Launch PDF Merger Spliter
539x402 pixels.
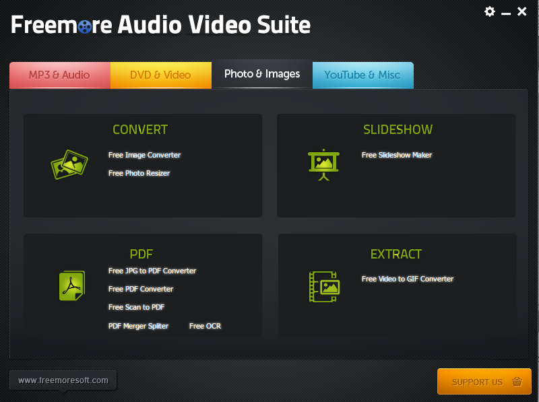[138, 326]
